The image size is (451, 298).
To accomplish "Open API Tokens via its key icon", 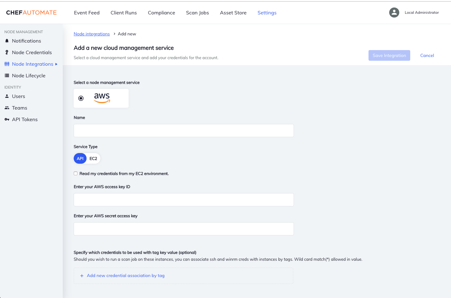I will (x=7, y=119).
